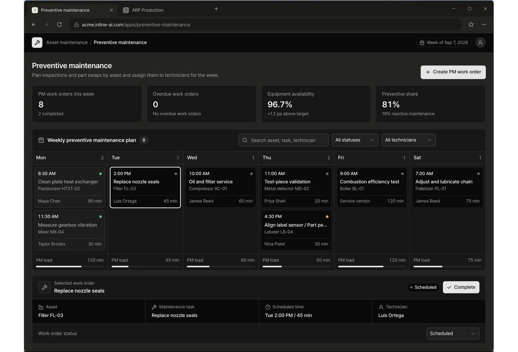Open the browser three-dot menu

click(484, 25)
